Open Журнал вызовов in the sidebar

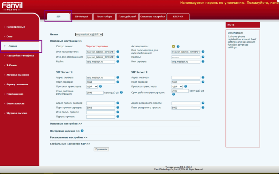tap(18, 75)
